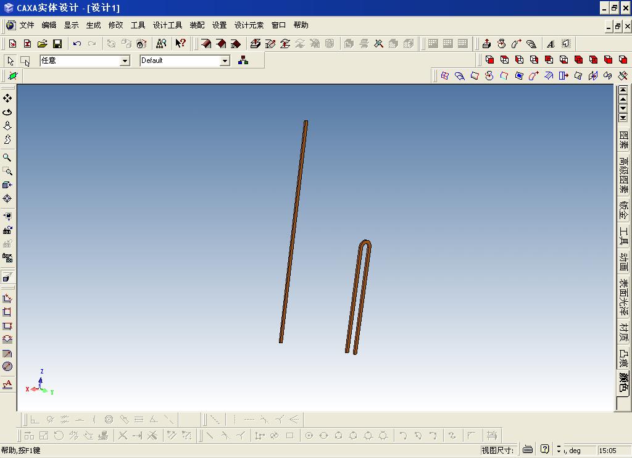
Task: Click the green plane icon
Action: [x=13, y=76]
